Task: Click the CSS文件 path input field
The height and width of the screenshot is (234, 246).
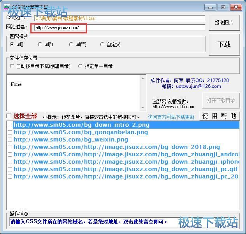Action: pos(120,18)
